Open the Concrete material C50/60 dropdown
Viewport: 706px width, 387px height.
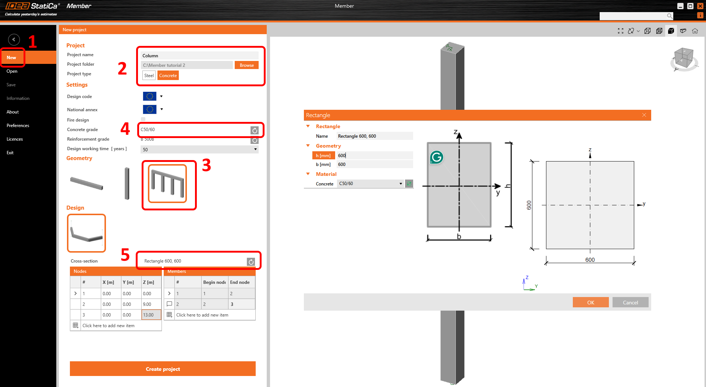370,184
